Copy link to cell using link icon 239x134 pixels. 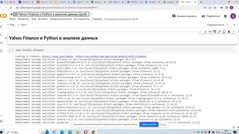coord(210,32)
